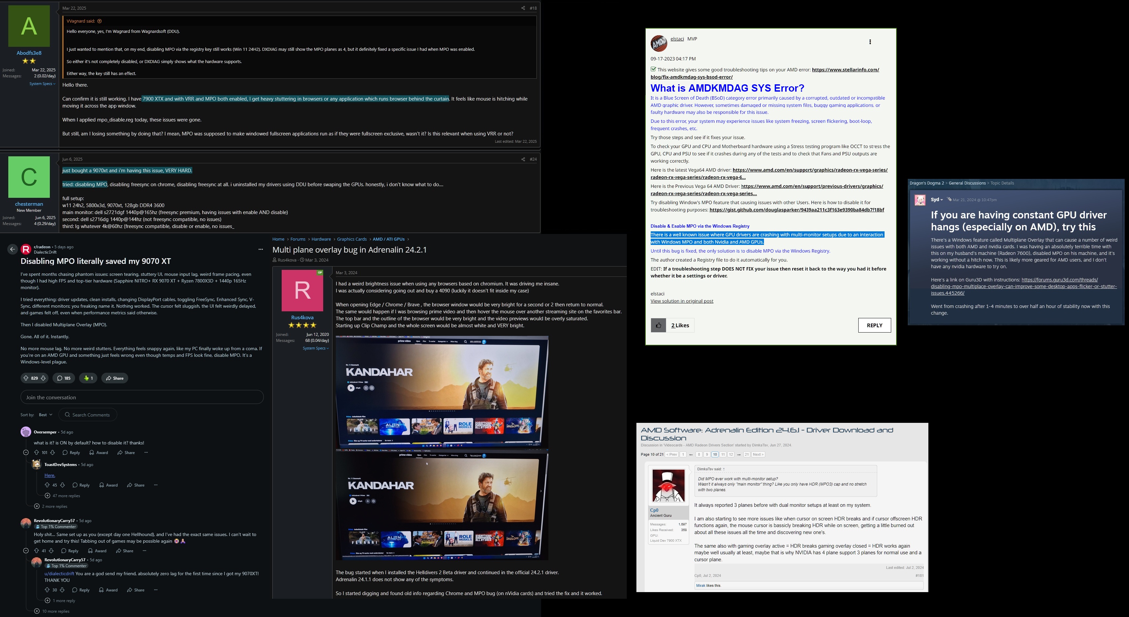Click elstaci's AMD avatar icon
The height and width of the screenshot is (617, 1129).
(x=659, y=43)
